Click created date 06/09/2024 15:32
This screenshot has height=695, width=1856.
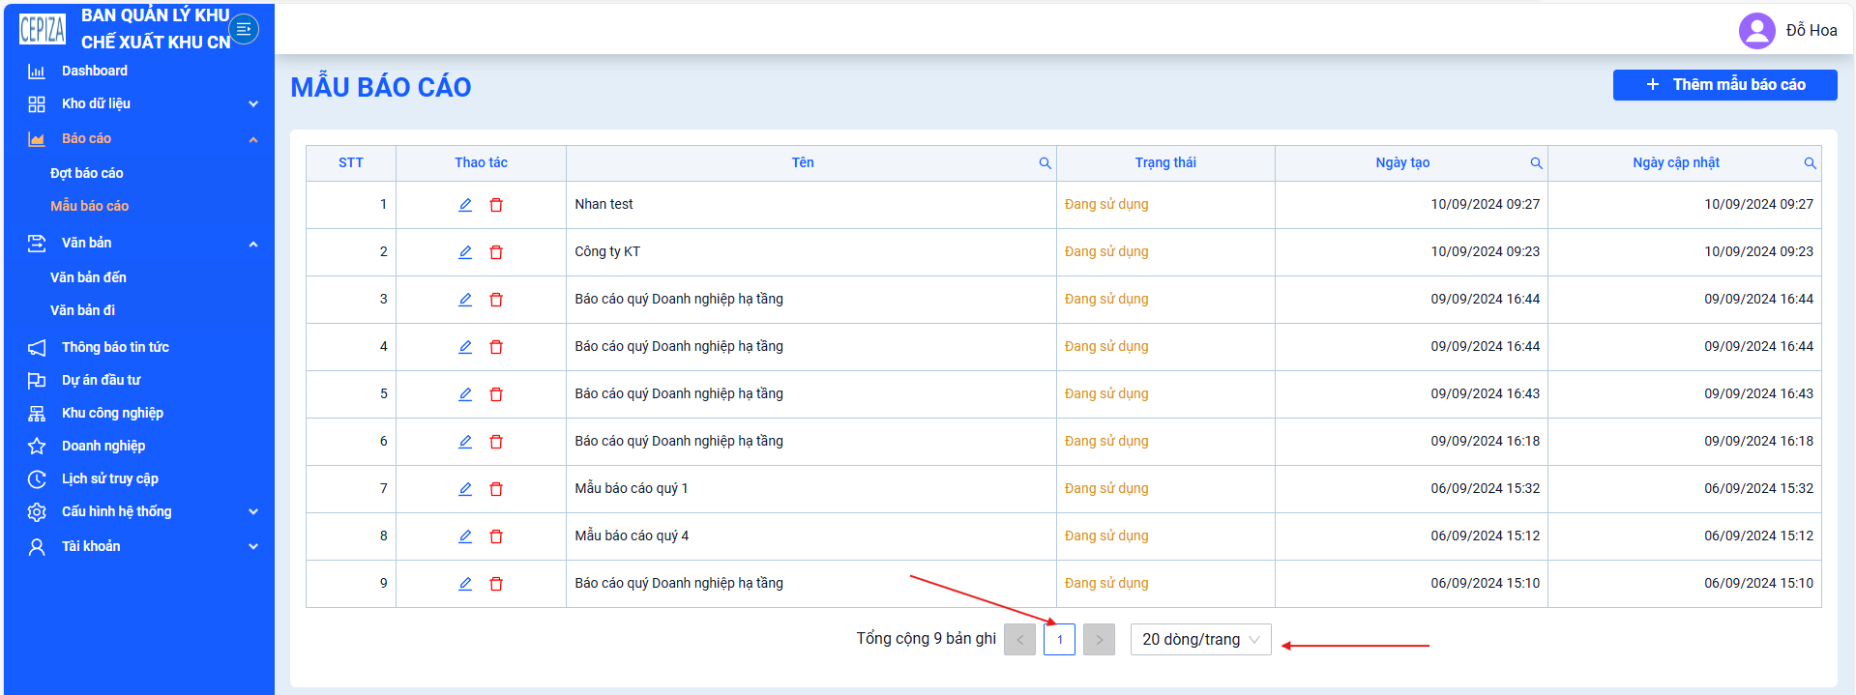[x=1485, y=489]
